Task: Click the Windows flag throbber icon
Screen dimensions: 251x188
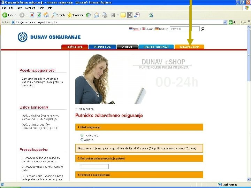Action: click(x=247, y=8)
